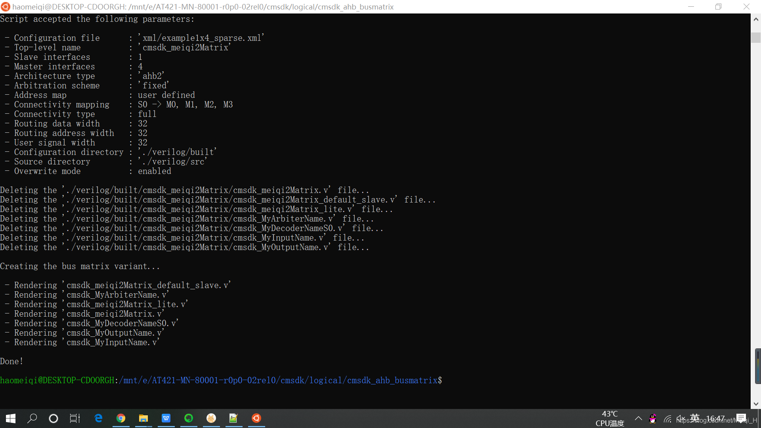Viewport: 761px width, 428px height.
Task: Click Connectivity type 'full' value
Action: tap(147, 114)
